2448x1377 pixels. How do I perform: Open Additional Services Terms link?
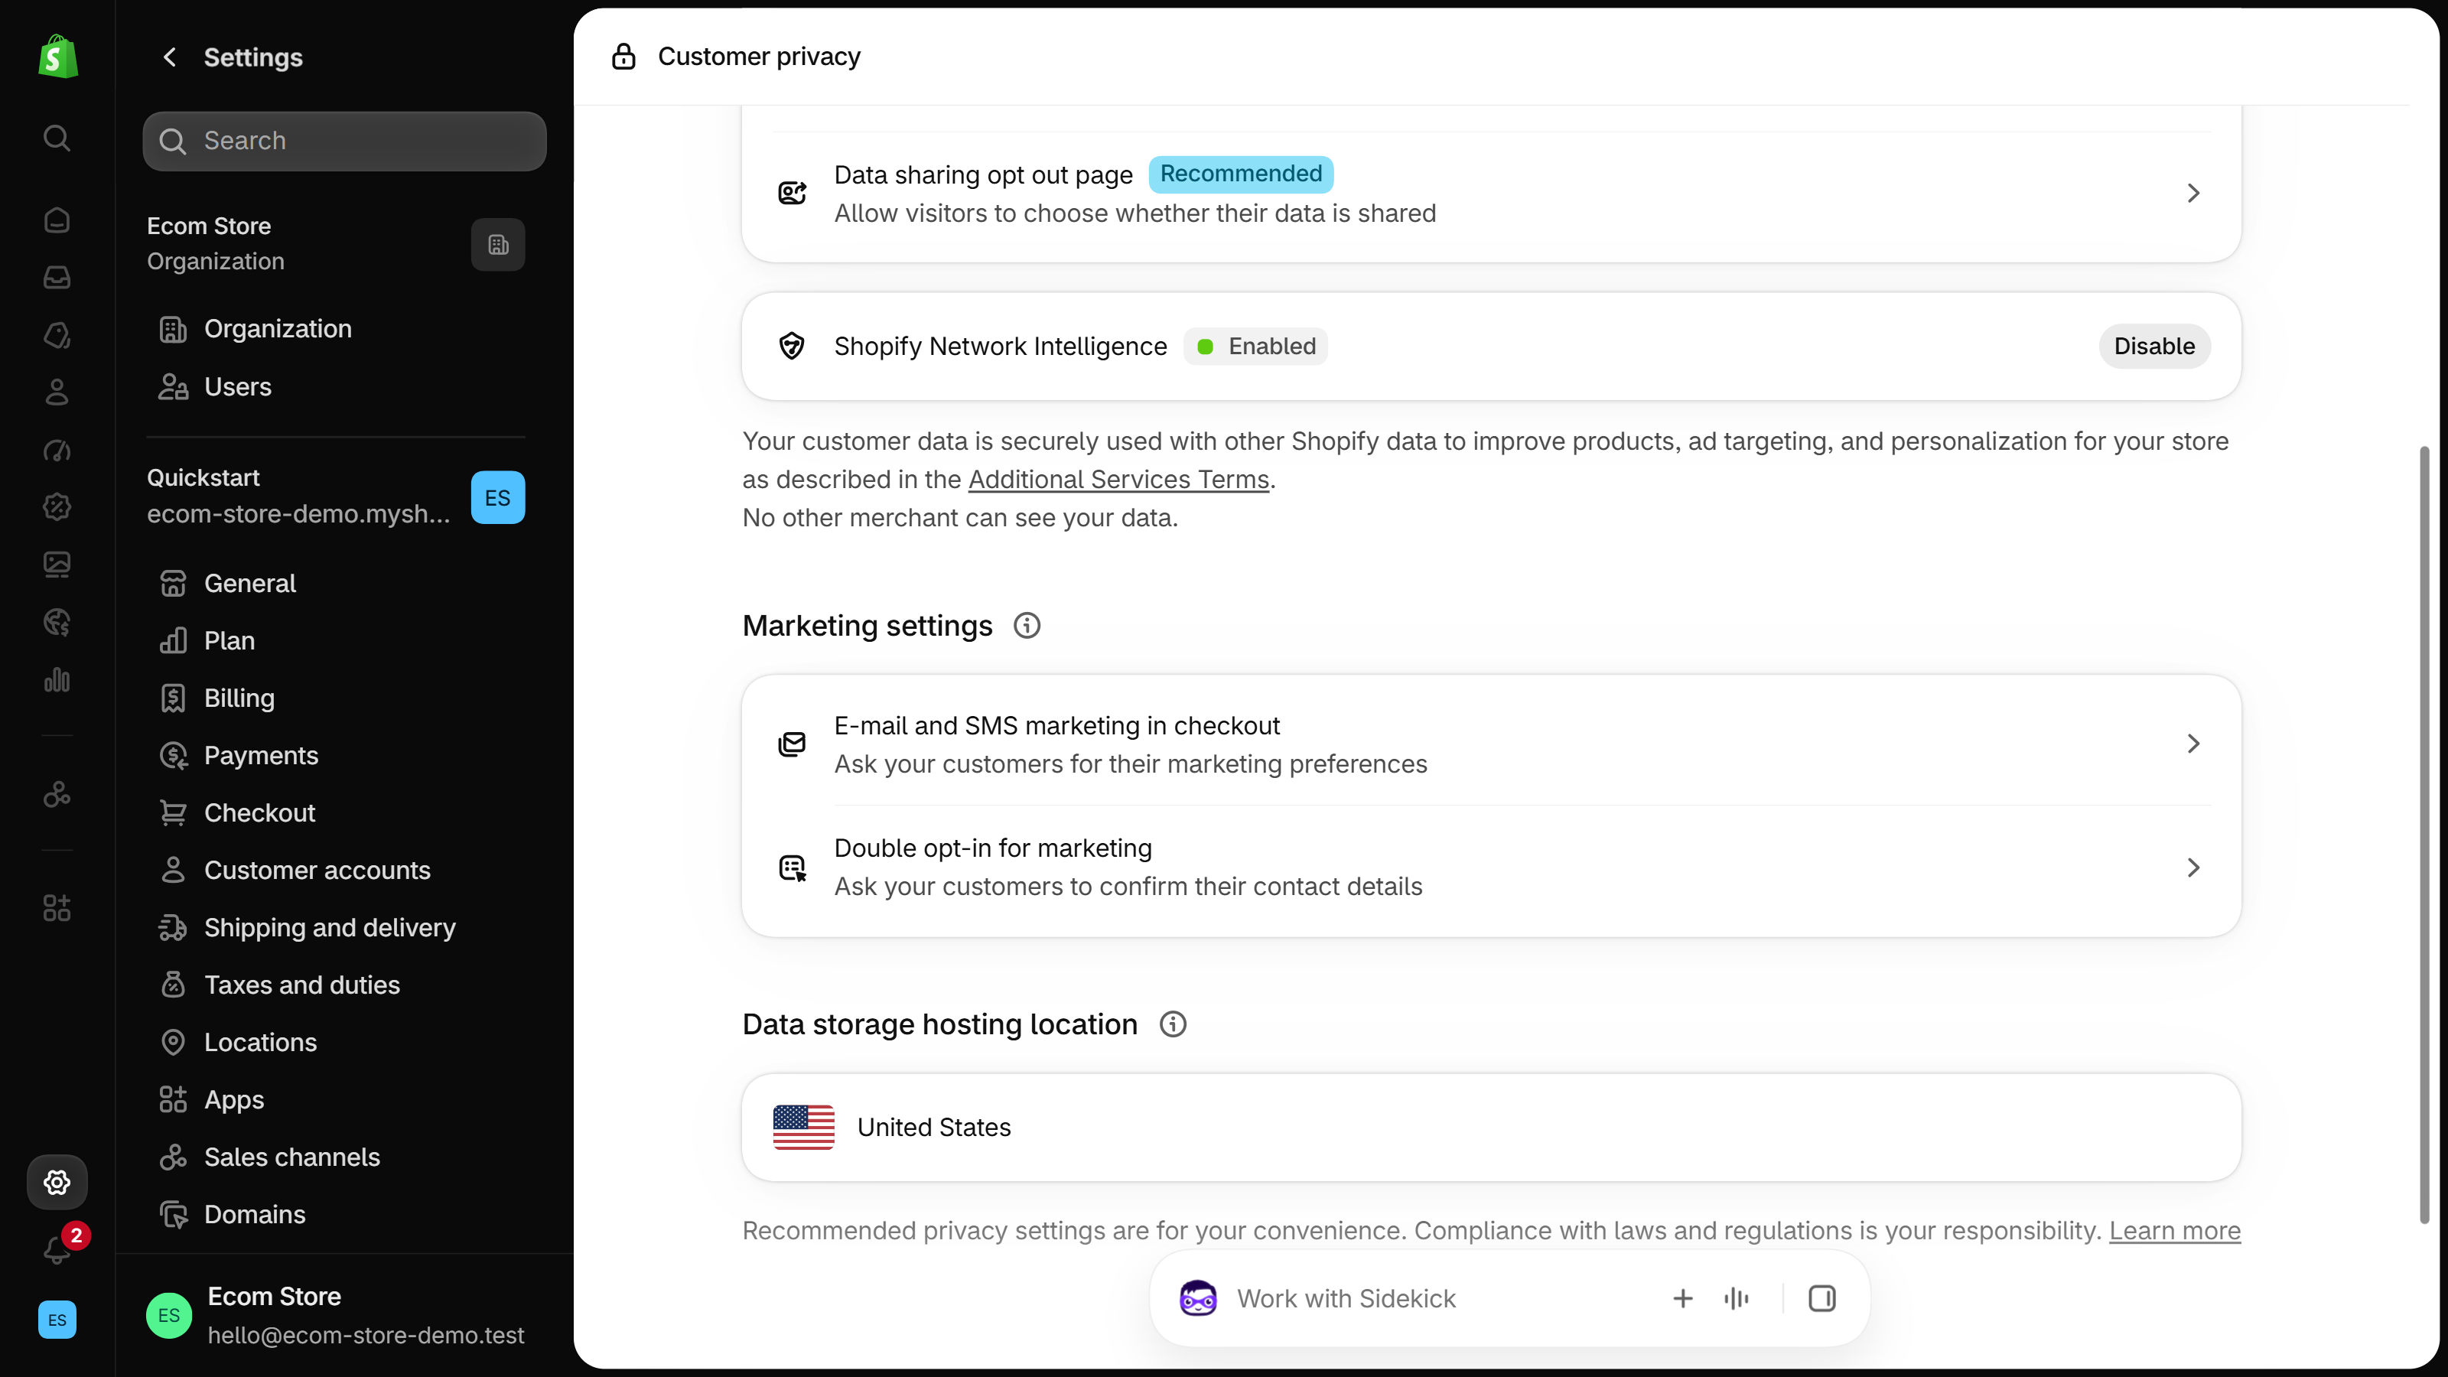click(1118, 480)
